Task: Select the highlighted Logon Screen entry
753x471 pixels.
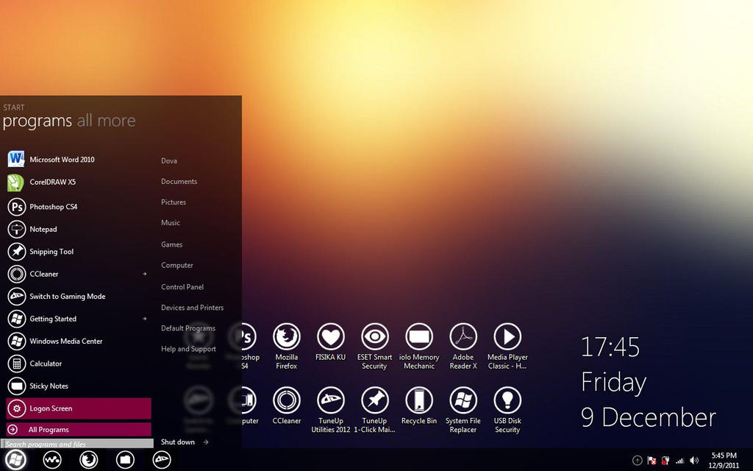Action: tap(78, 408)
